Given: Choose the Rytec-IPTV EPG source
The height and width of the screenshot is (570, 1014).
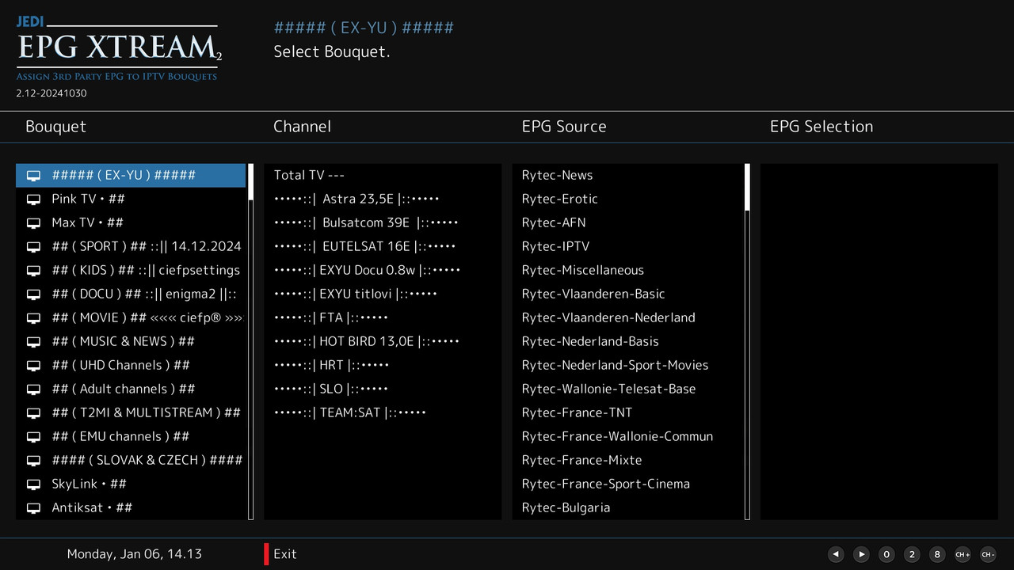Looking at the screenshot, I should 627,246.
